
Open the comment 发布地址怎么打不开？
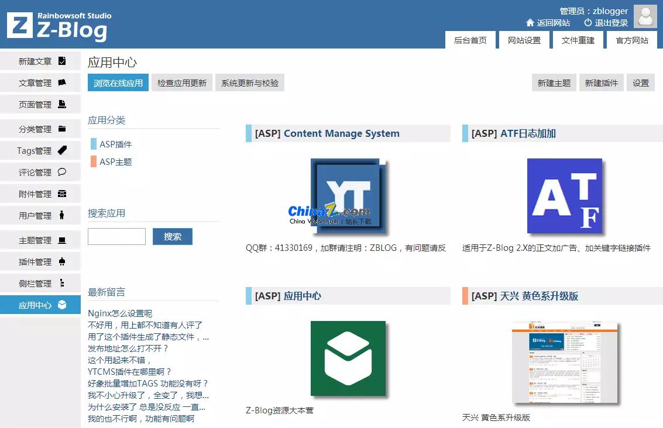[x=128, y=348]
